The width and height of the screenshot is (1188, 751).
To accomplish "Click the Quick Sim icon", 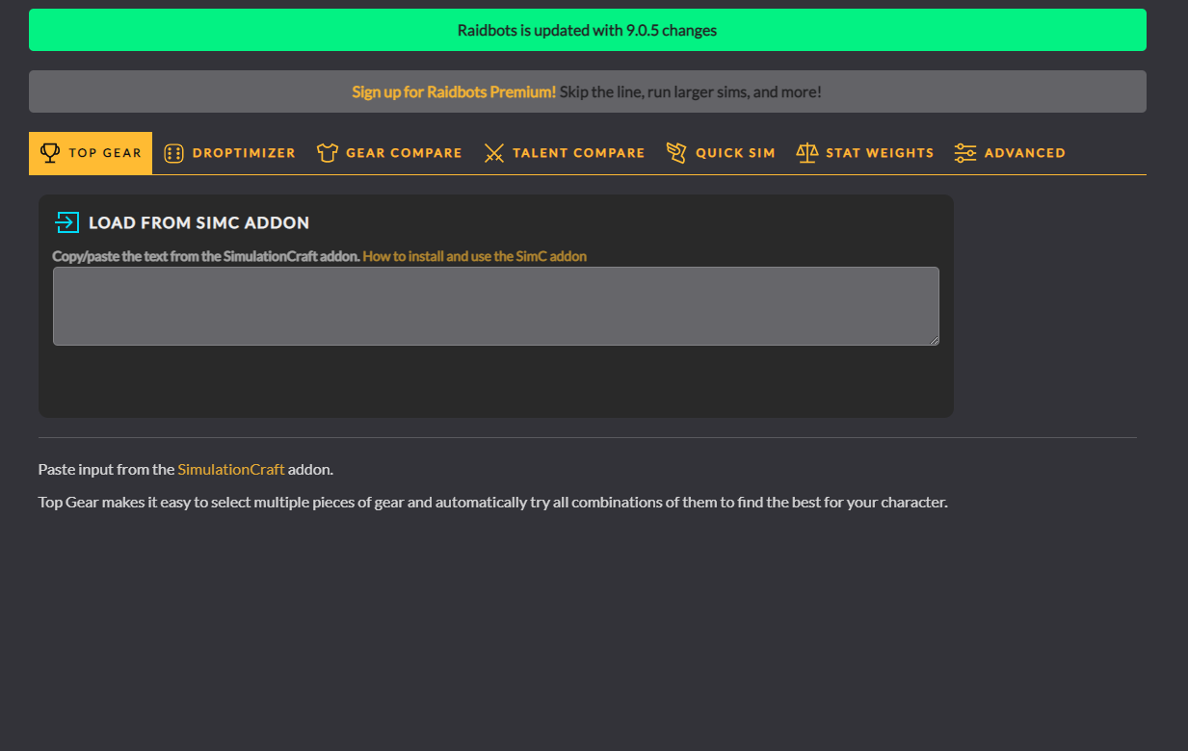I will coord(676,153).
